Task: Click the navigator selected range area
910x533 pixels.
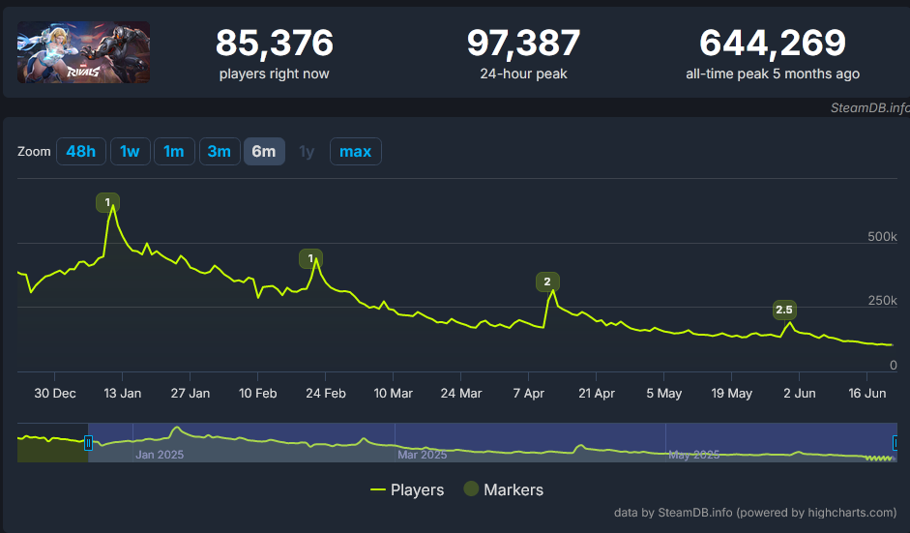Action: (x=492, y=442)
